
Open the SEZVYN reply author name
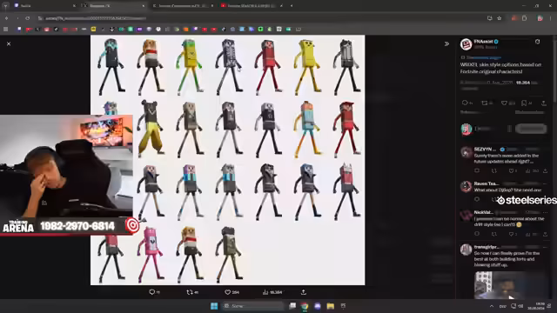click(x=485, y=149)
